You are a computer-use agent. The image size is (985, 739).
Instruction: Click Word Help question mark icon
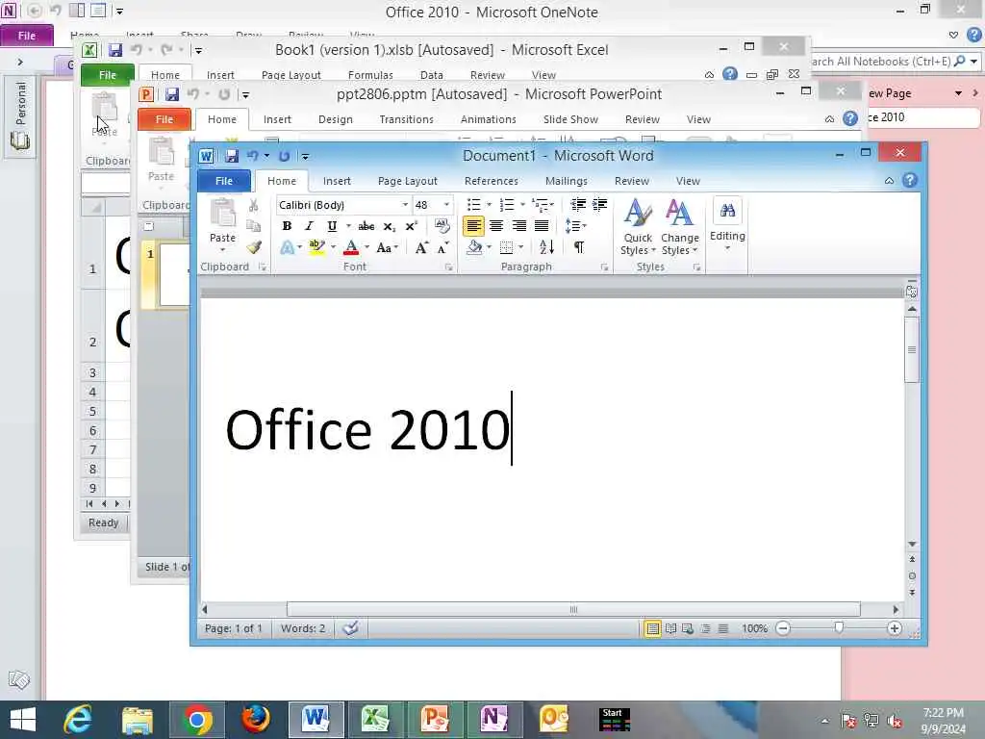[910, 180]
